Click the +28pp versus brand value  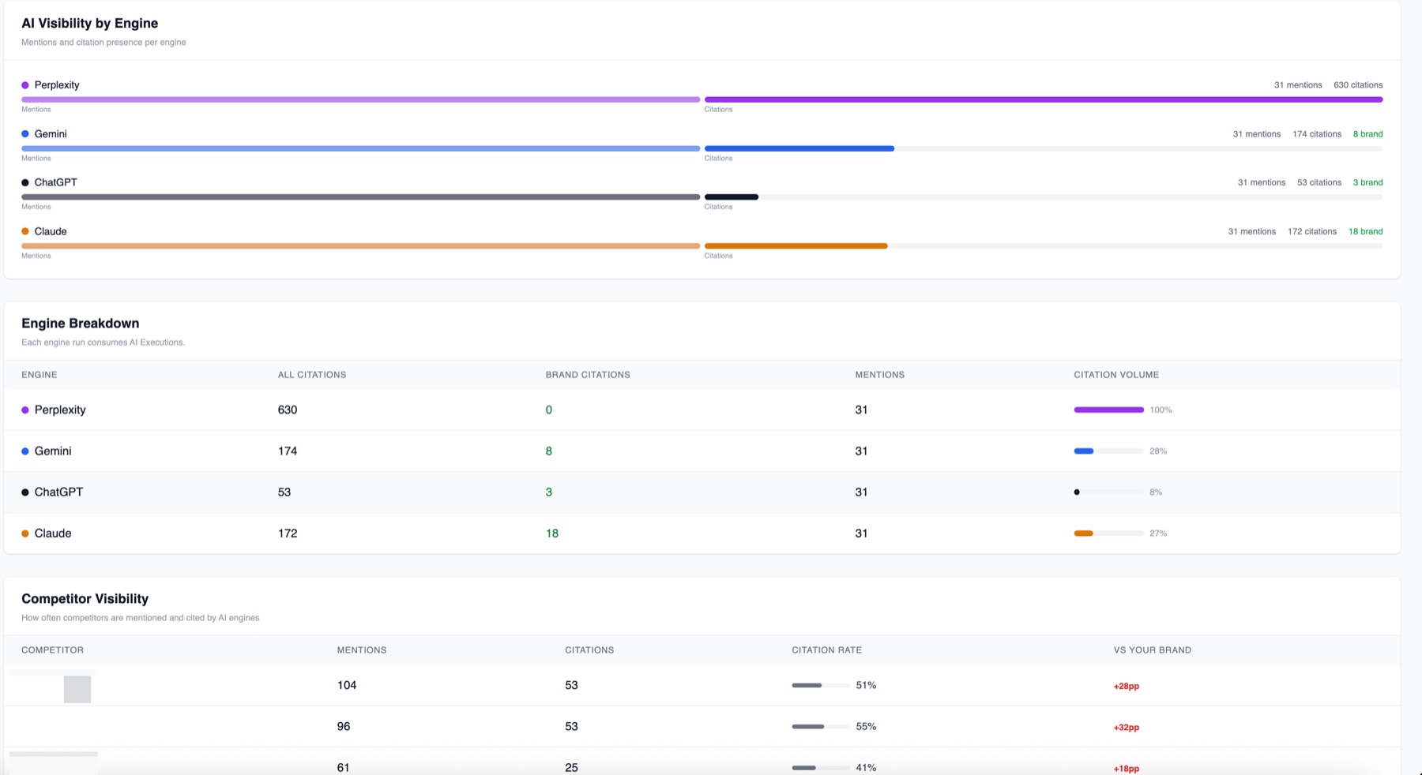(x=1127, y=686)
